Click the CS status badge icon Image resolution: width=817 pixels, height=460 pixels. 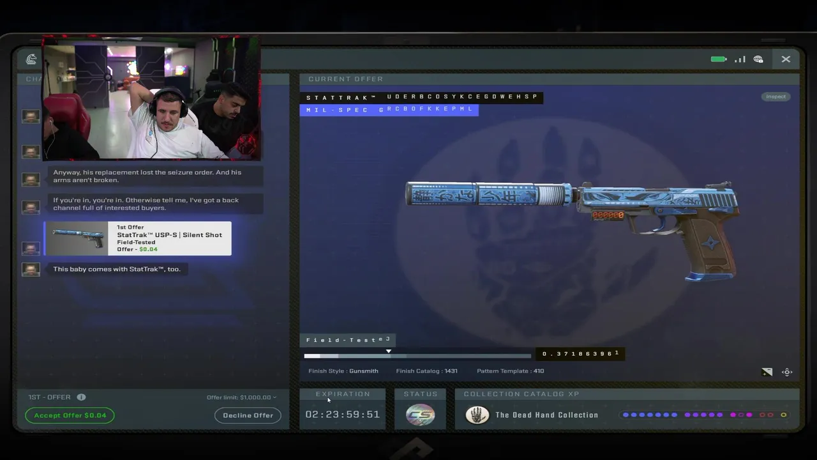point(421,415)
